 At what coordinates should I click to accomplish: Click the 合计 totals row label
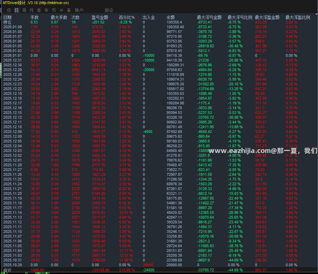pos(7,270)
